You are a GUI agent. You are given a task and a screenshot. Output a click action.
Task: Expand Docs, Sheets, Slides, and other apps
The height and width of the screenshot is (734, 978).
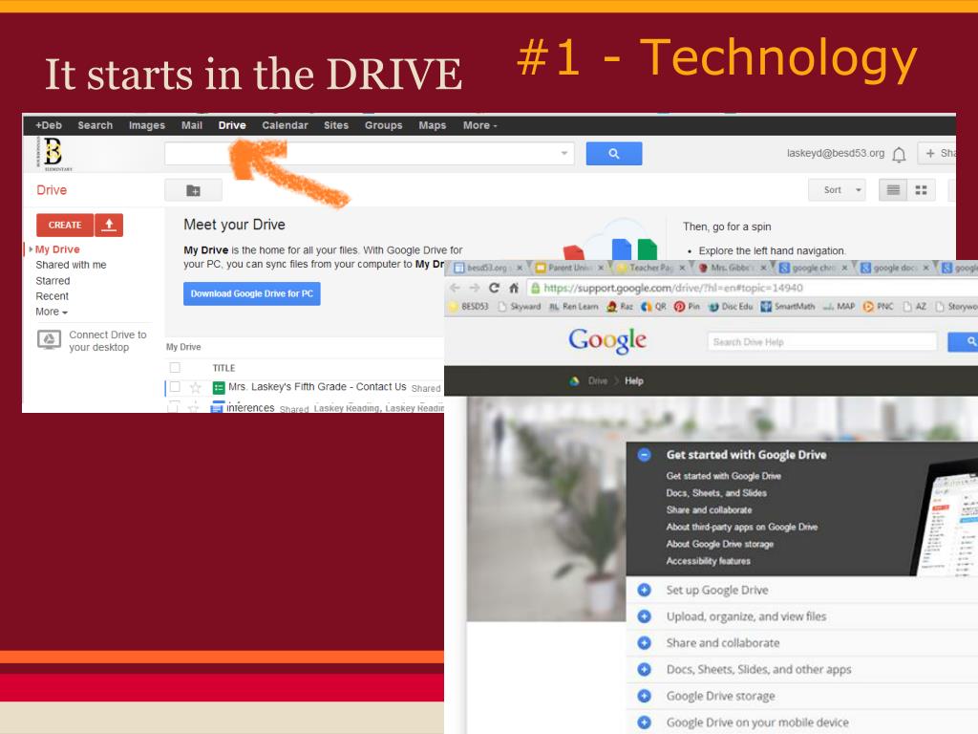tap(644, 670)
